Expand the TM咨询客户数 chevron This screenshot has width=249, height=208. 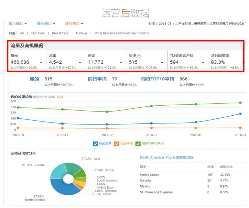point(203,63)
